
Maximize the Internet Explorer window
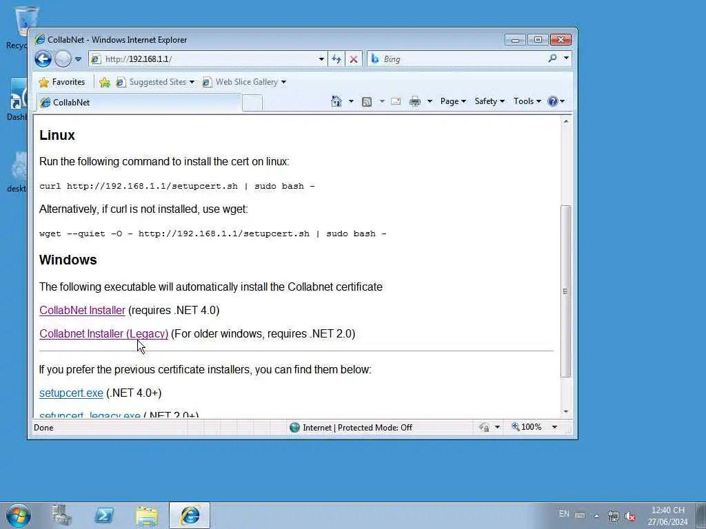[538, 39]
